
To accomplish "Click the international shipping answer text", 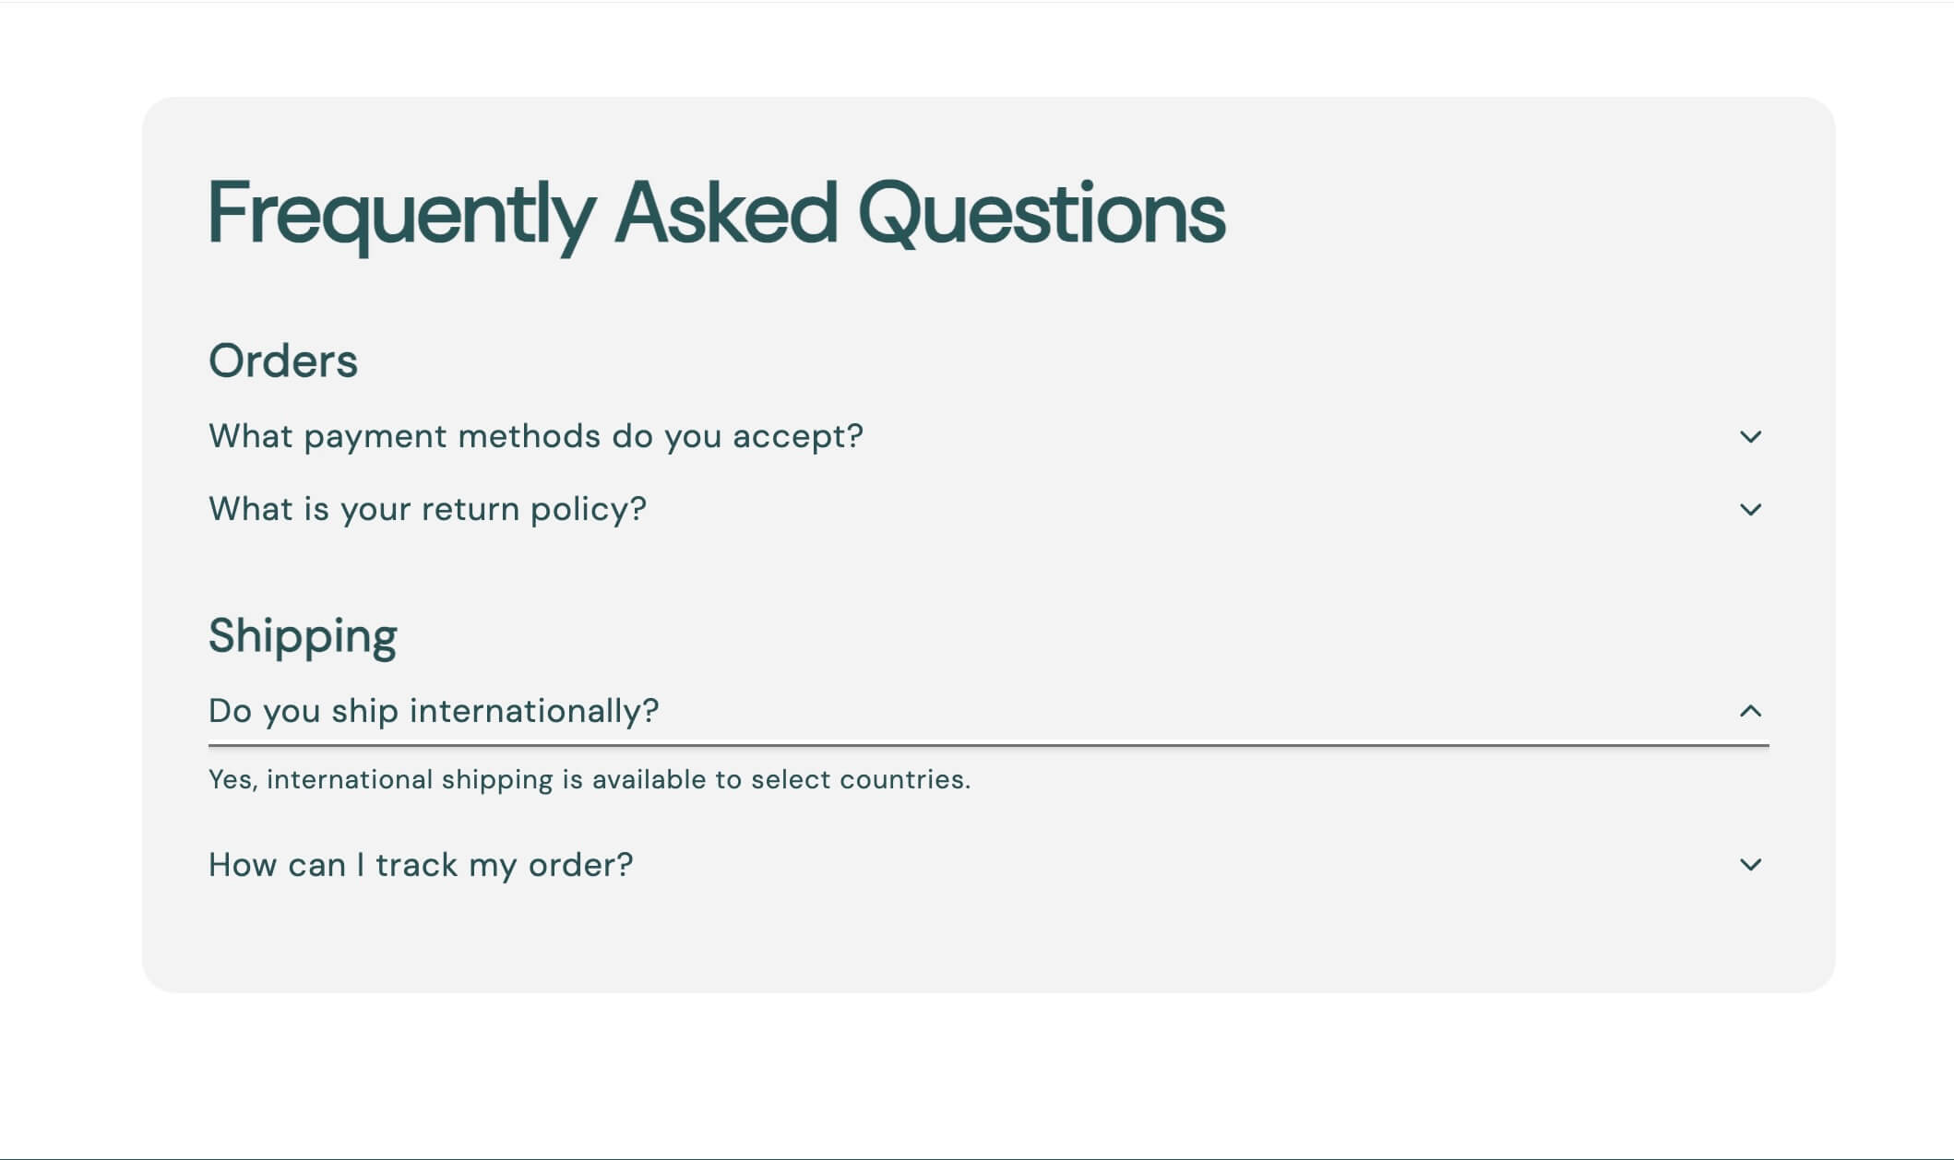I will coord(590,780).
